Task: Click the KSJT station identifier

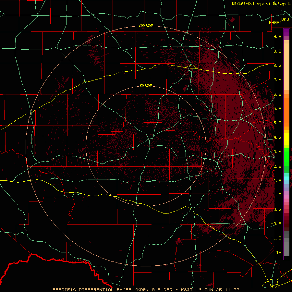Action: point(188,290)
